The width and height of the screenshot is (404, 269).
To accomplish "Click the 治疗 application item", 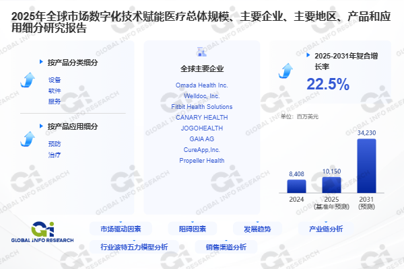I will (x=55, y=155).
